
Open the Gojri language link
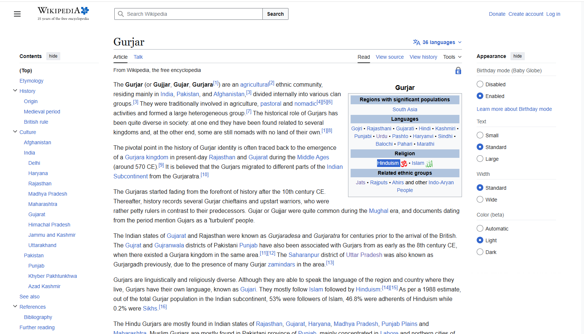point(357,128)
